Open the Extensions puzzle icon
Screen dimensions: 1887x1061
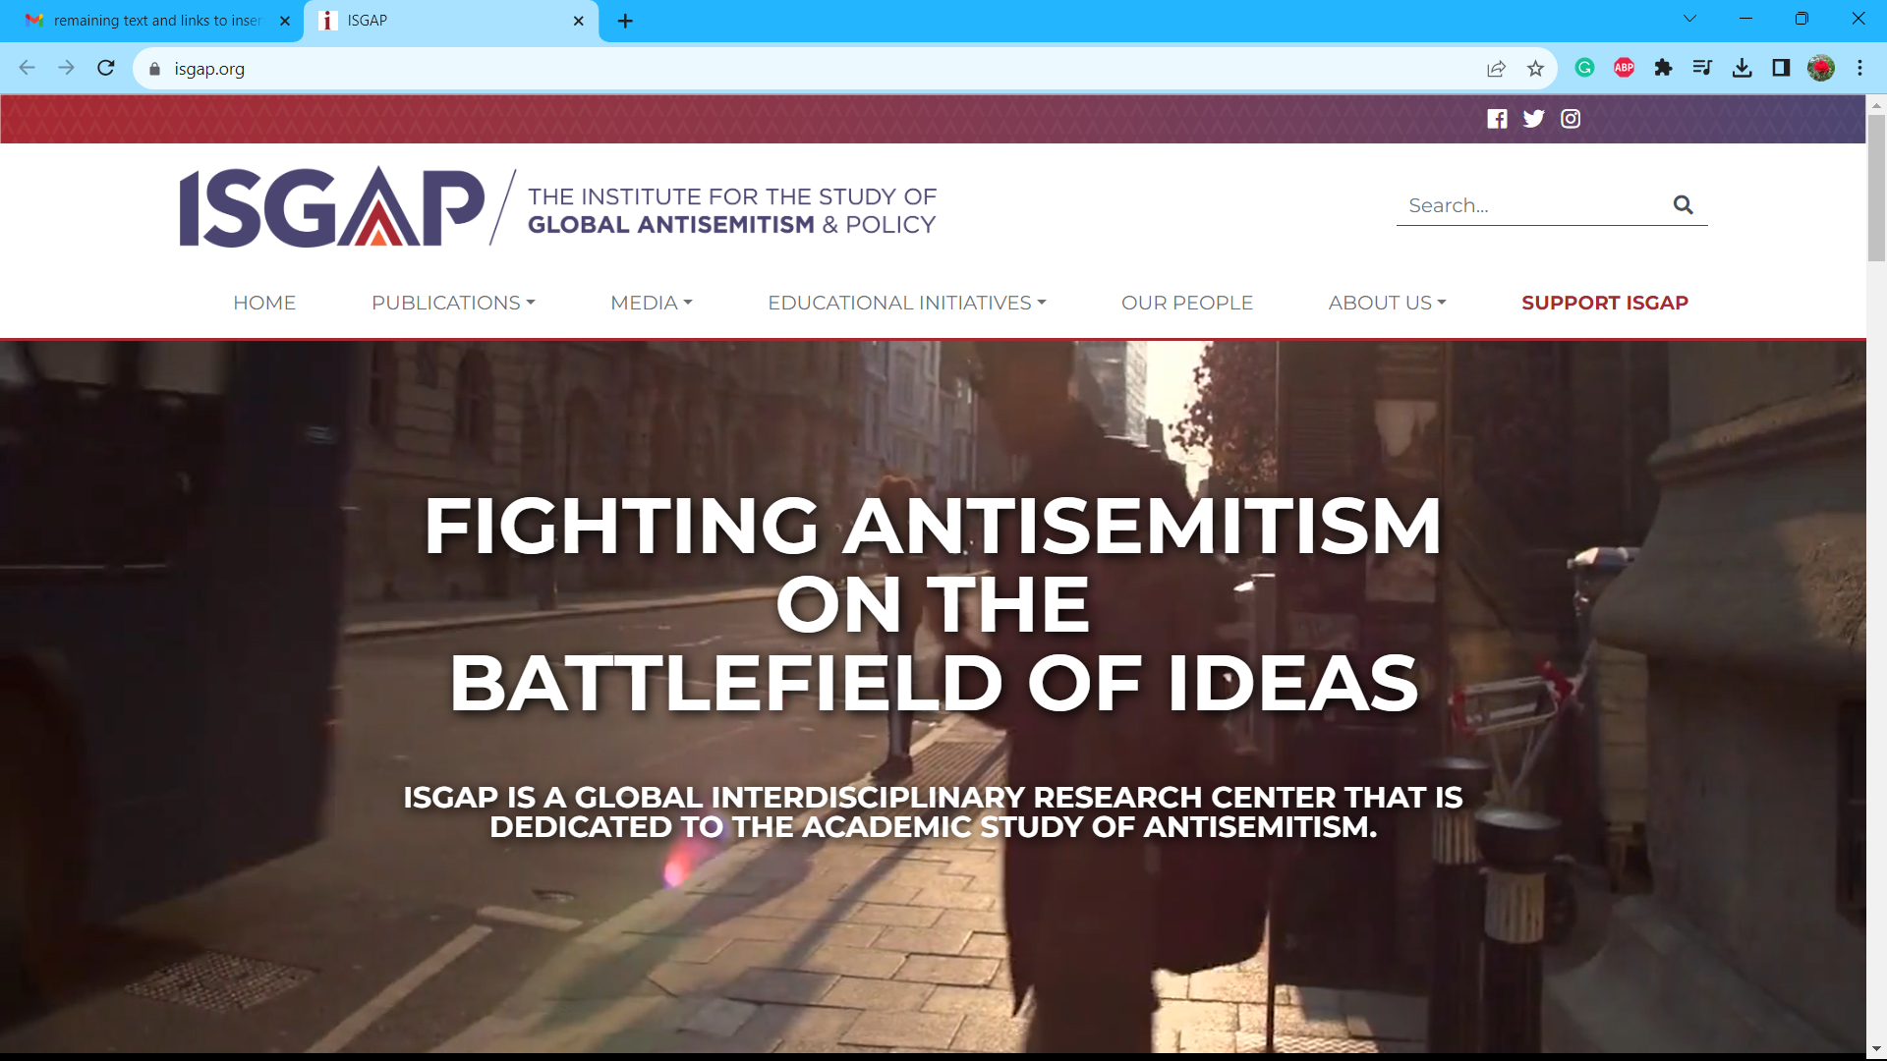coord(1663,68)
